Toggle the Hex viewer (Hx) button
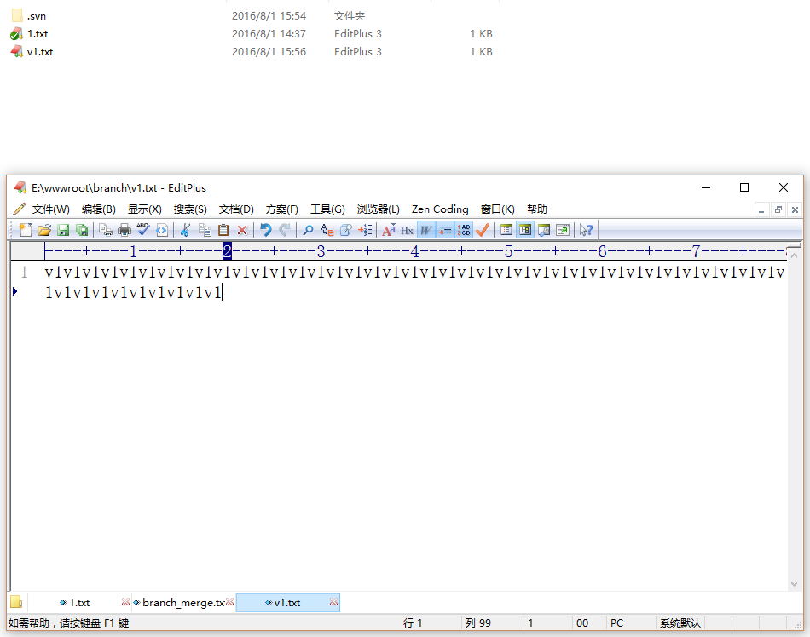Image resolution: width=810 pixels, height=637 pixels. pos(407,230)
